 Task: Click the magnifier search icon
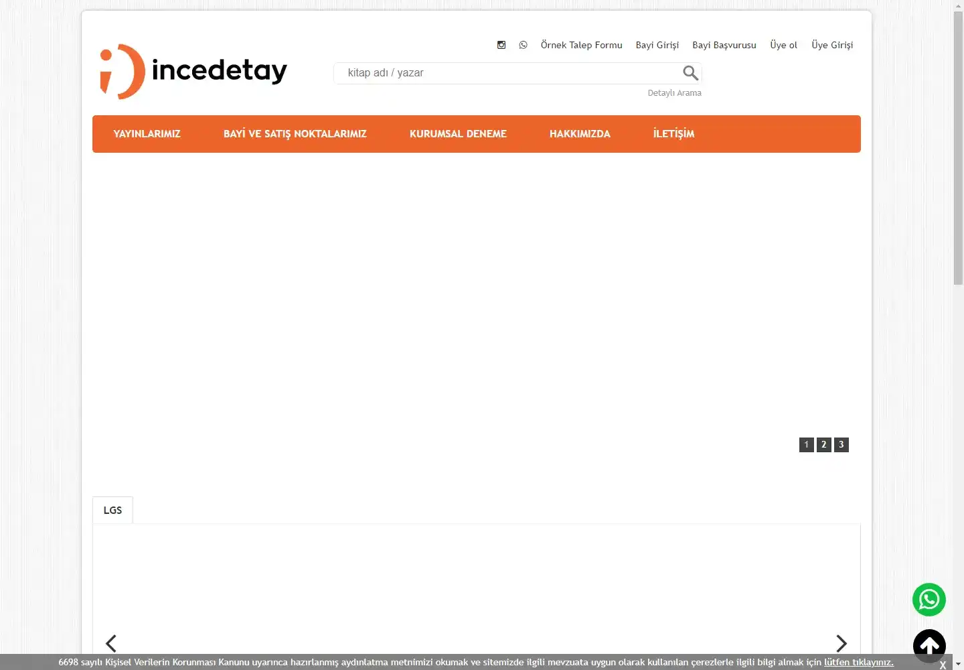(690, 73)
